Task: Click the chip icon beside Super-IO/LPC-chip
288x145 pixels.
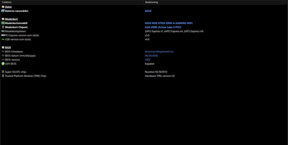Action: pos(3,72)
